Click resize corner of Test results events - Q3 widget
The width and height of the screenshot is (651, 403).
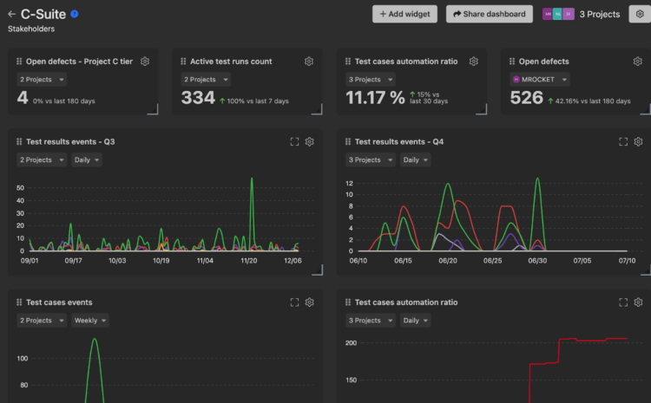click(x=318, y=270)
